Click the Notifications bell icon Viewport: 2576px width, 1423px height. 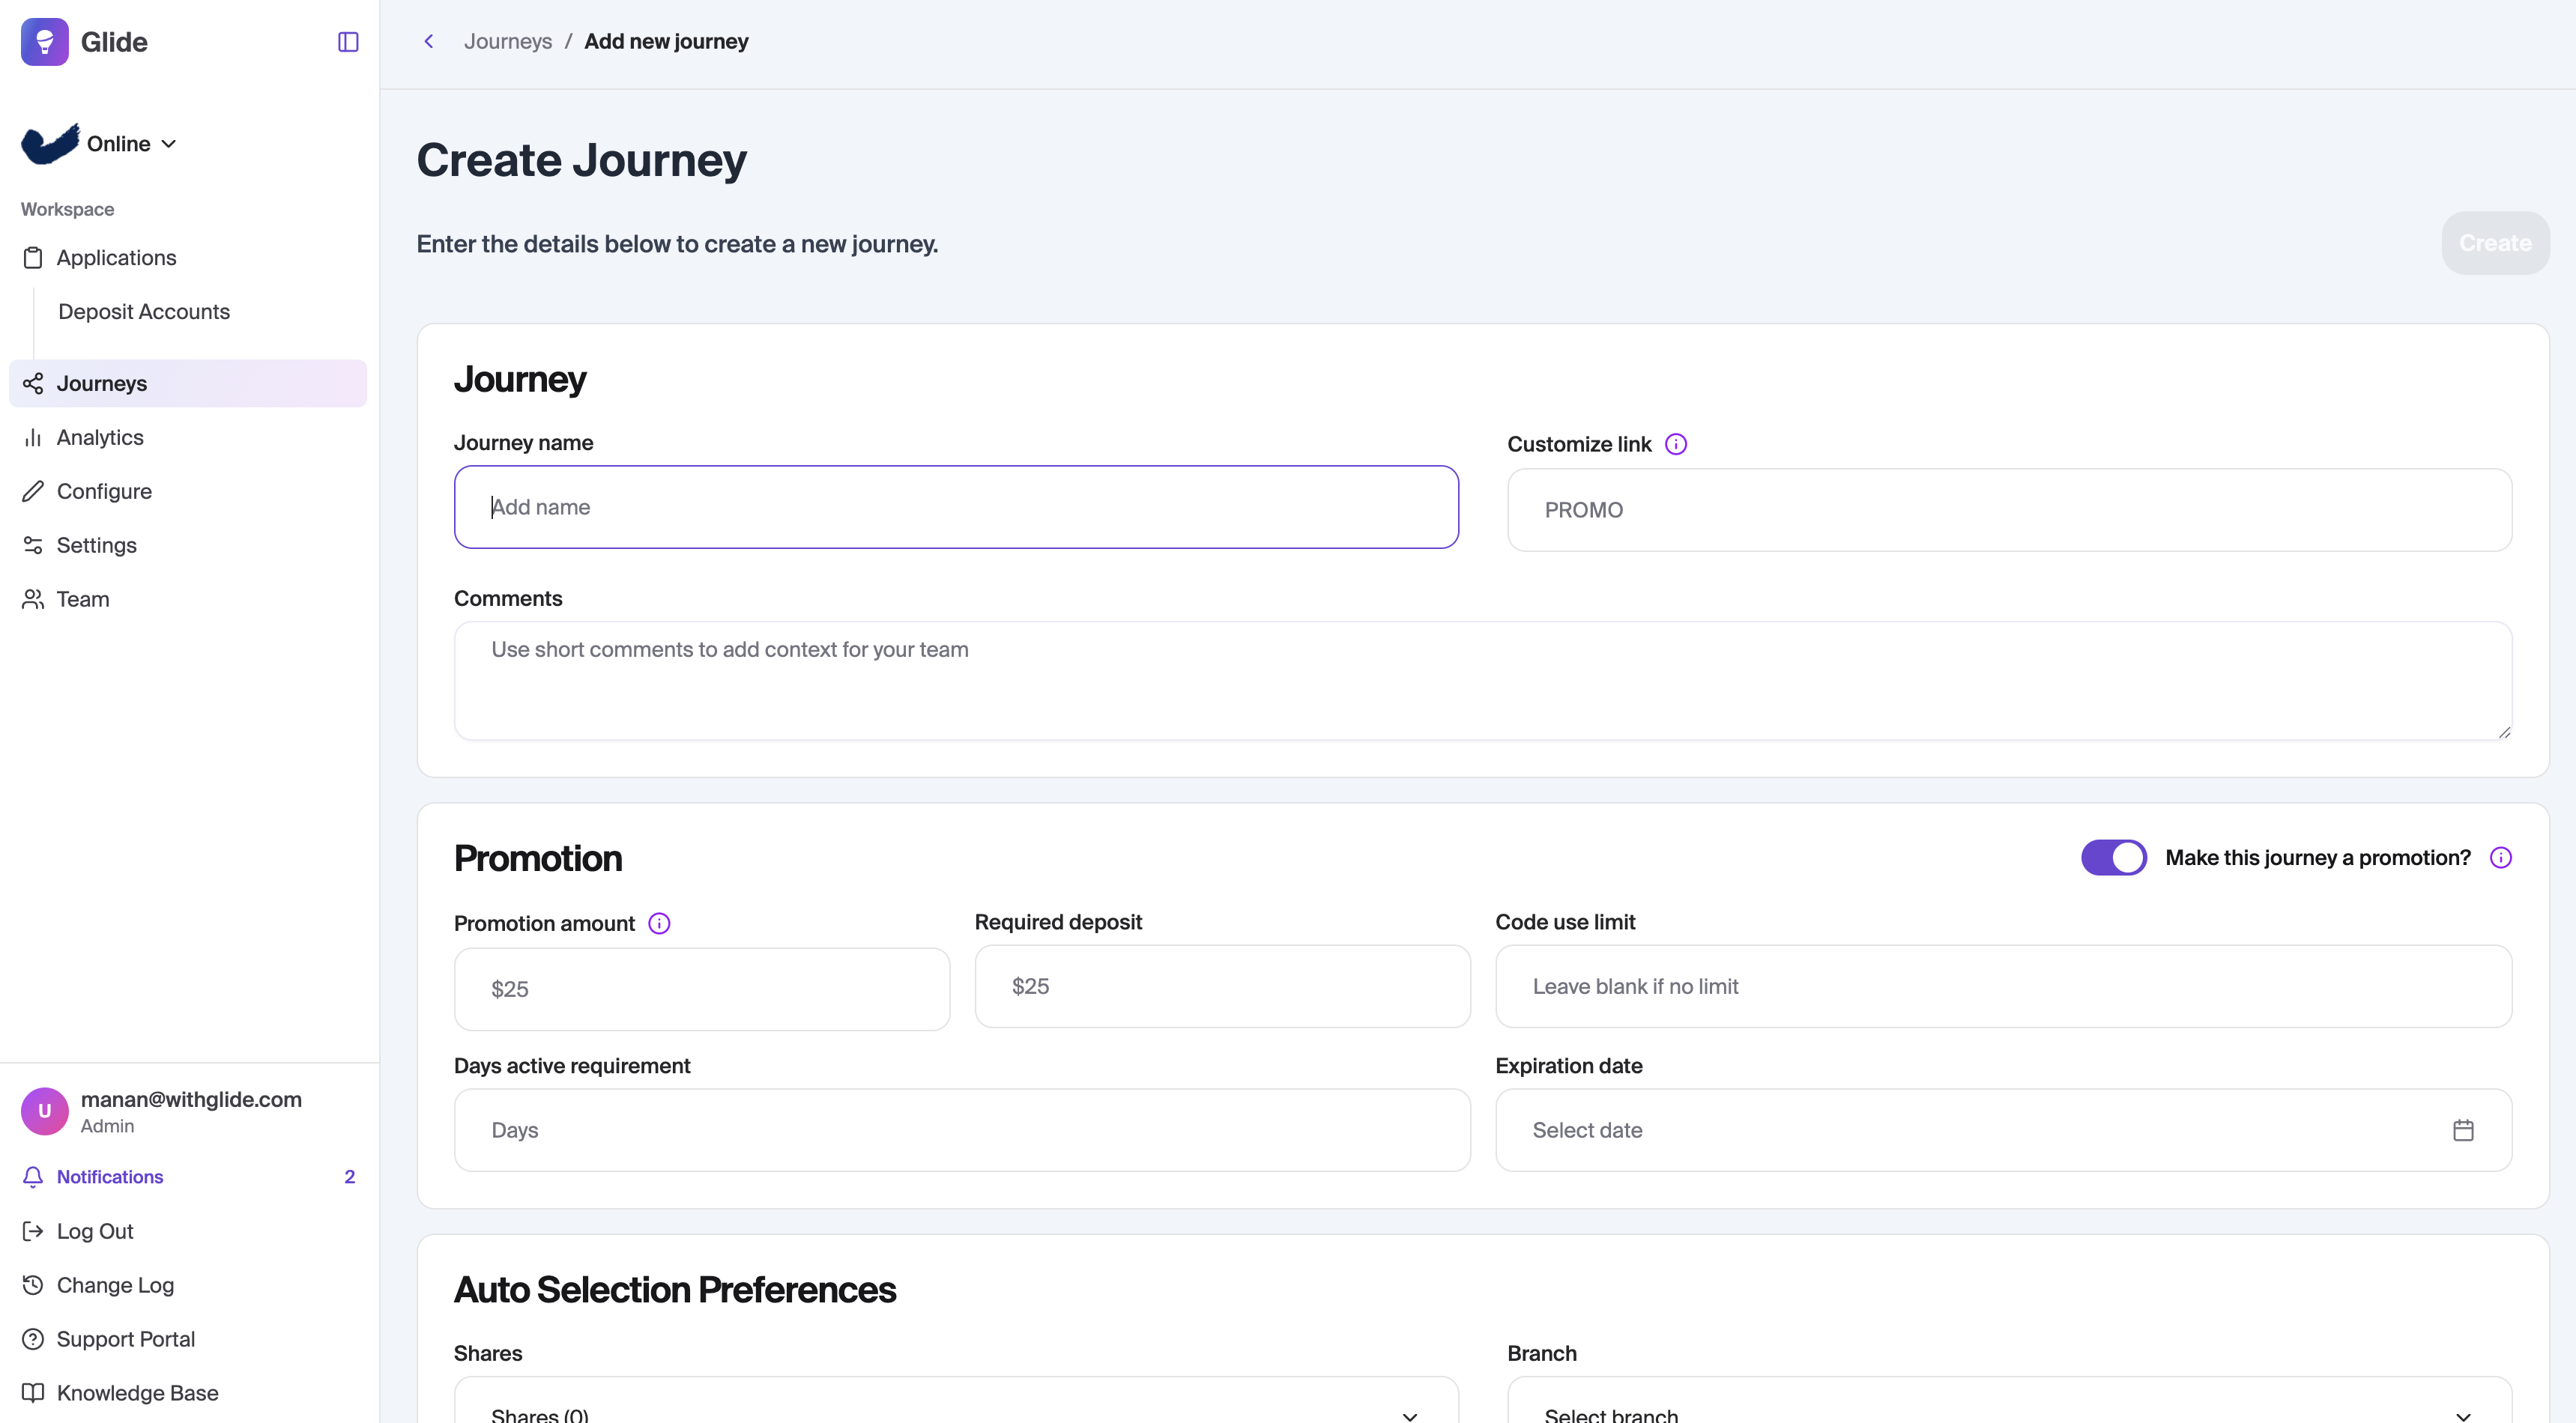point(33,1176)
